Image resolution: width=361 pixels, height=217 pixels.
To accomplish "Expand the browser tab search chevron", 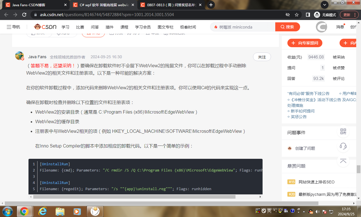I will 324,5.
